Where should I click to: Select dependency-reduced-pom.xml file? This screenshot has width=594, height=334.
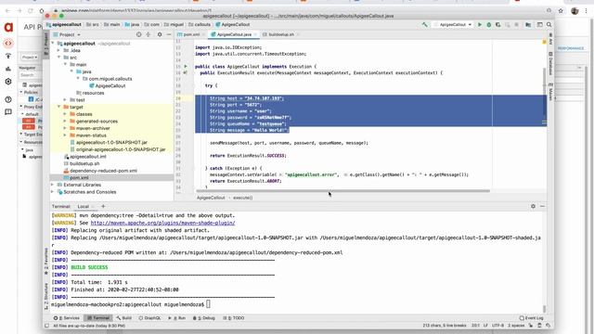(x=103, y=171)
